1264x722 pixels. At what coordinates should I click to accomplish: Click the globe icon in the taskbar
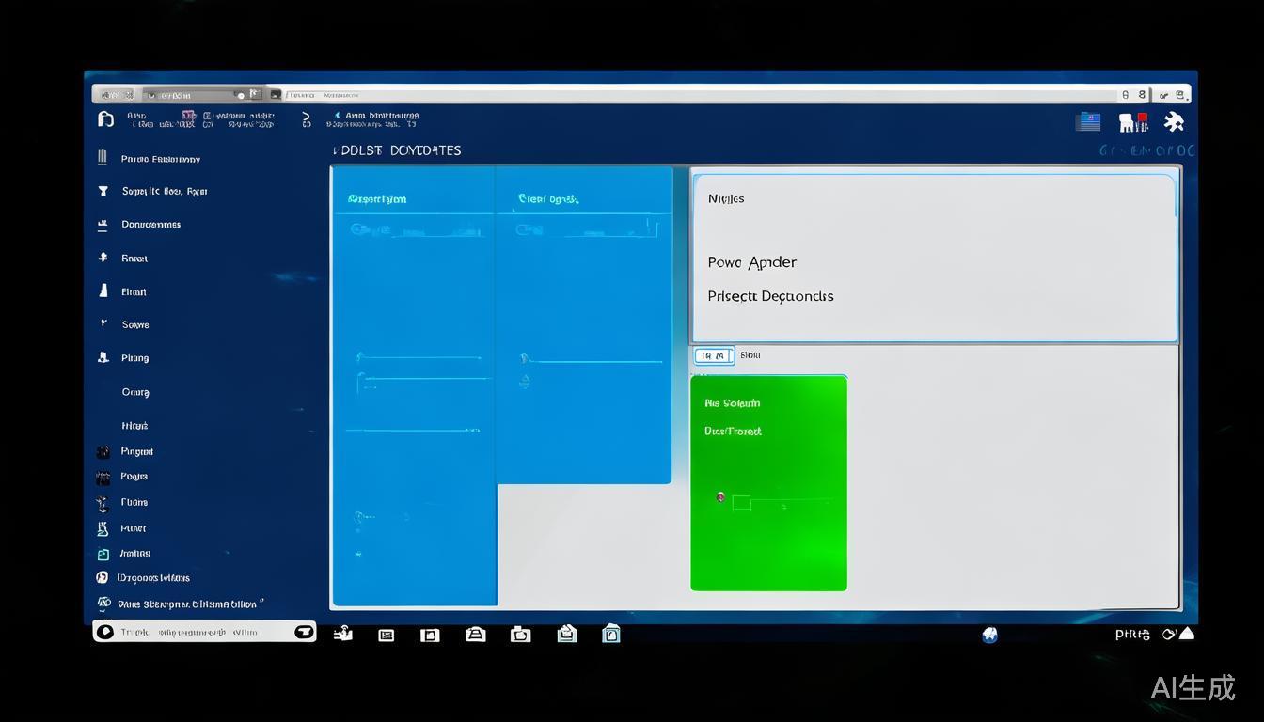pyautogui.click(x=989, y=635)
